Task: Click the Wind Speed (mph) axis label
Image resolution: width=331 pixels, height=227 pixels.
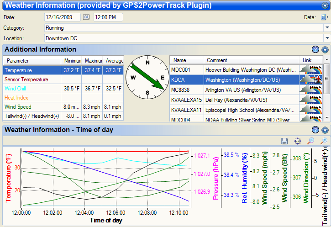Action: click(264, 179)
